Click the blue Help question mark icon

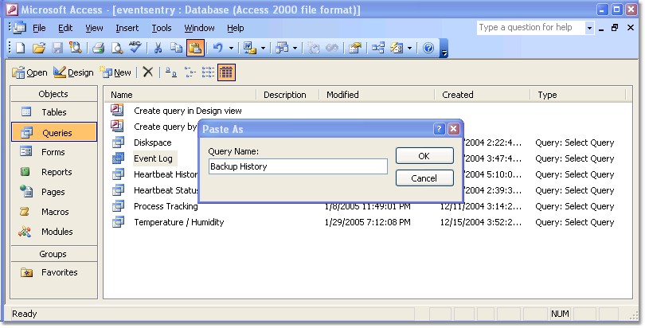[428, 48]
